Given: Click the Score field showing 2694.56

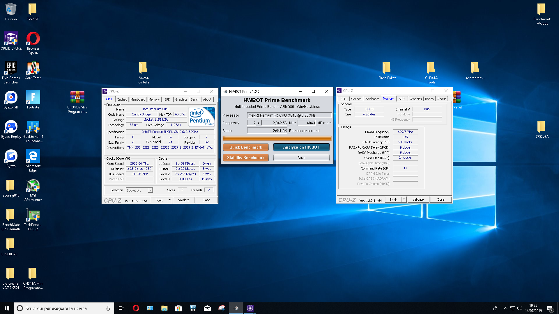Looking at the screenshot, I should pyautogui.click(x=267, y=131).
